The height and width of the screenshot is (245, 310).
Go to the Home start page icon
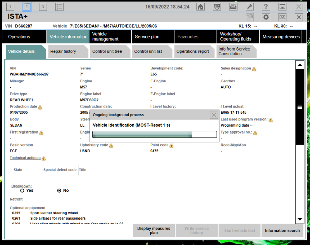point(200,7)
